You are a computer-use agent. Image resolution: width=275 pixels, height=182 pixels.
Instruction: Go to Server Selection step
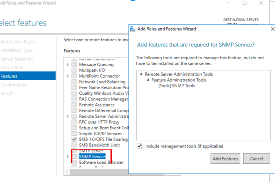[17, 59]
